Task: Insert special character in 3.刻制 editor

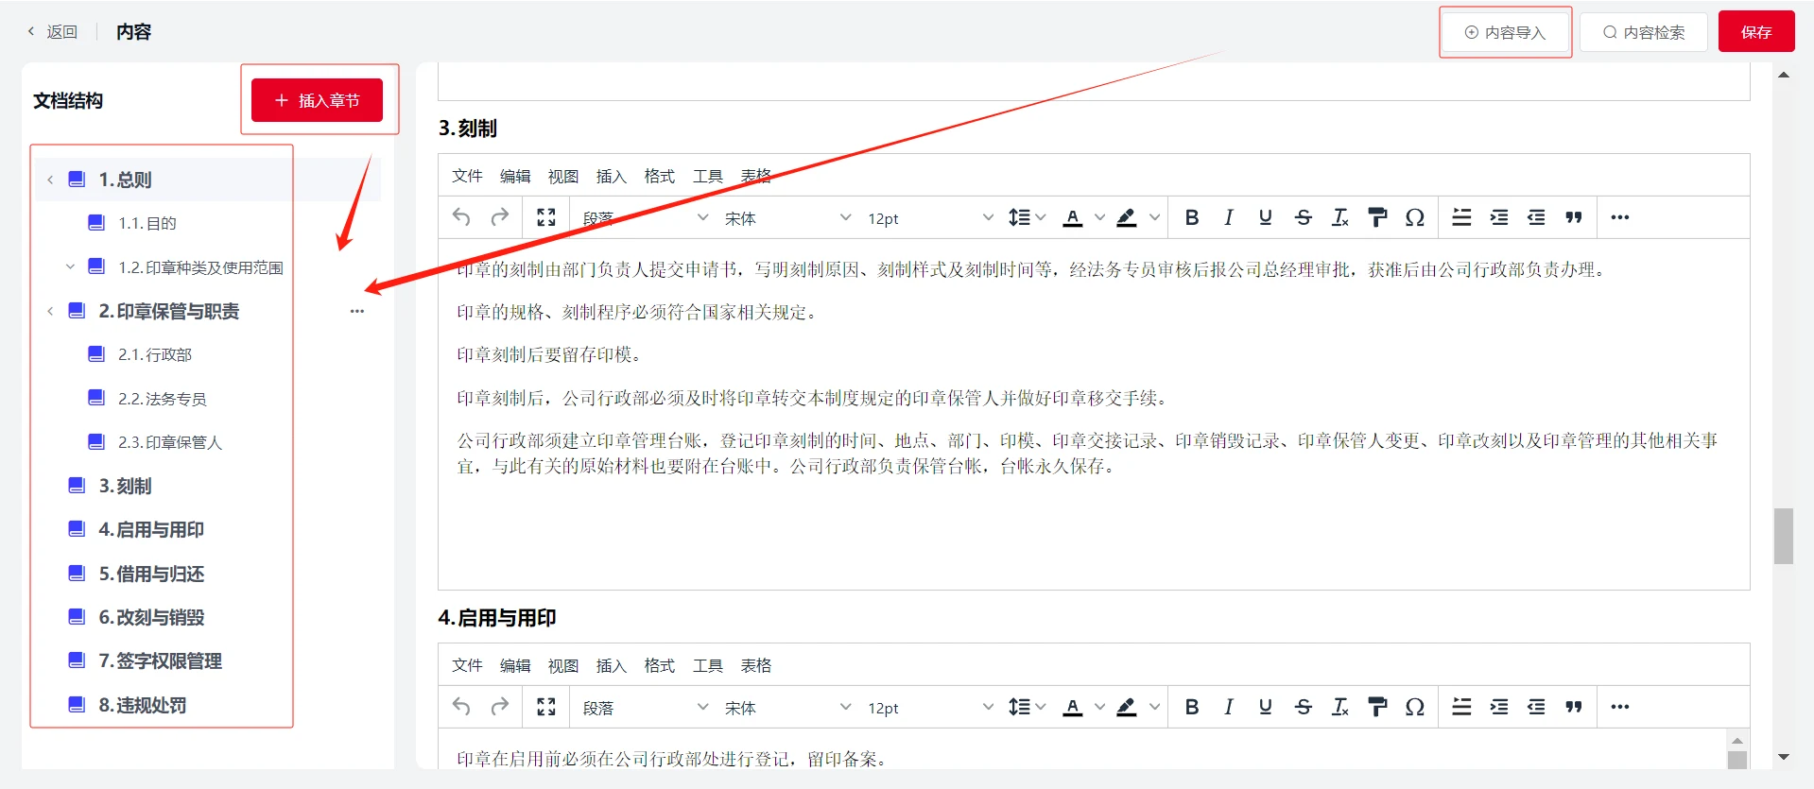Action: point(1415,217)
